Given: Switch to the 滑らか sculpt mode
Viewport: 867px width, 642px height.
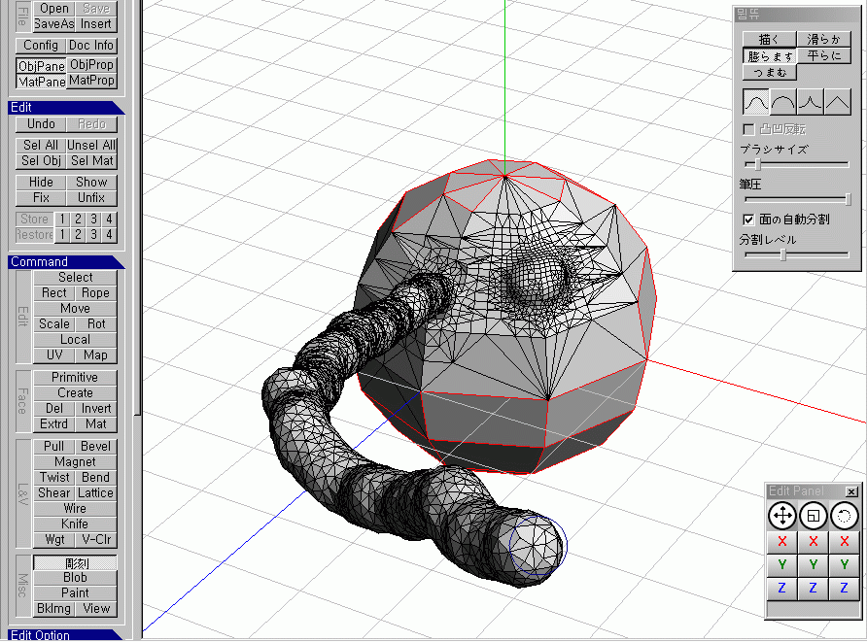Looking at the screenshot, I should [x=823, y=39].
